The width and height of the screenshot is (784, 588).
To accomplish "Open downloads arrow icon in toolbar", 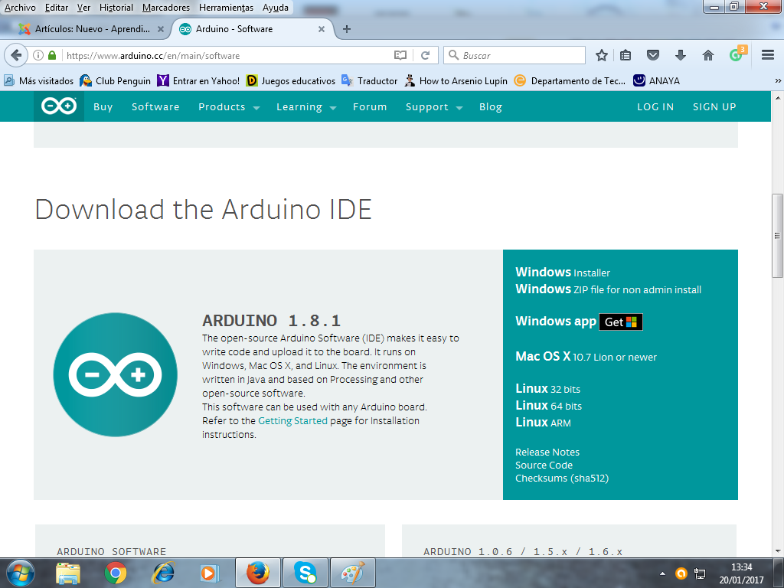I will pos(681,55).
